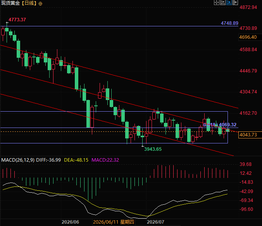Click the 4696.40 boxed price label

tap(248, 37)
